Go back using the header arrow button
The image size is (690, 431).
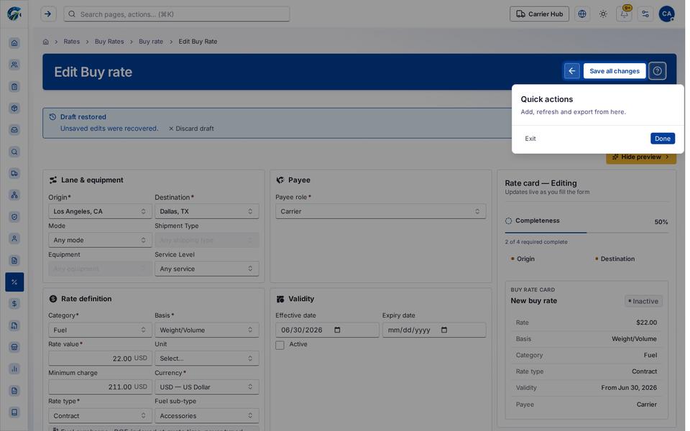point(571,71)
